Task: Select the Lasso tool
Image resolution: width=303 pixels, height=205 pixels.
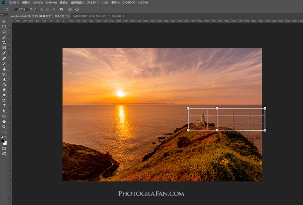Action: 4,32
